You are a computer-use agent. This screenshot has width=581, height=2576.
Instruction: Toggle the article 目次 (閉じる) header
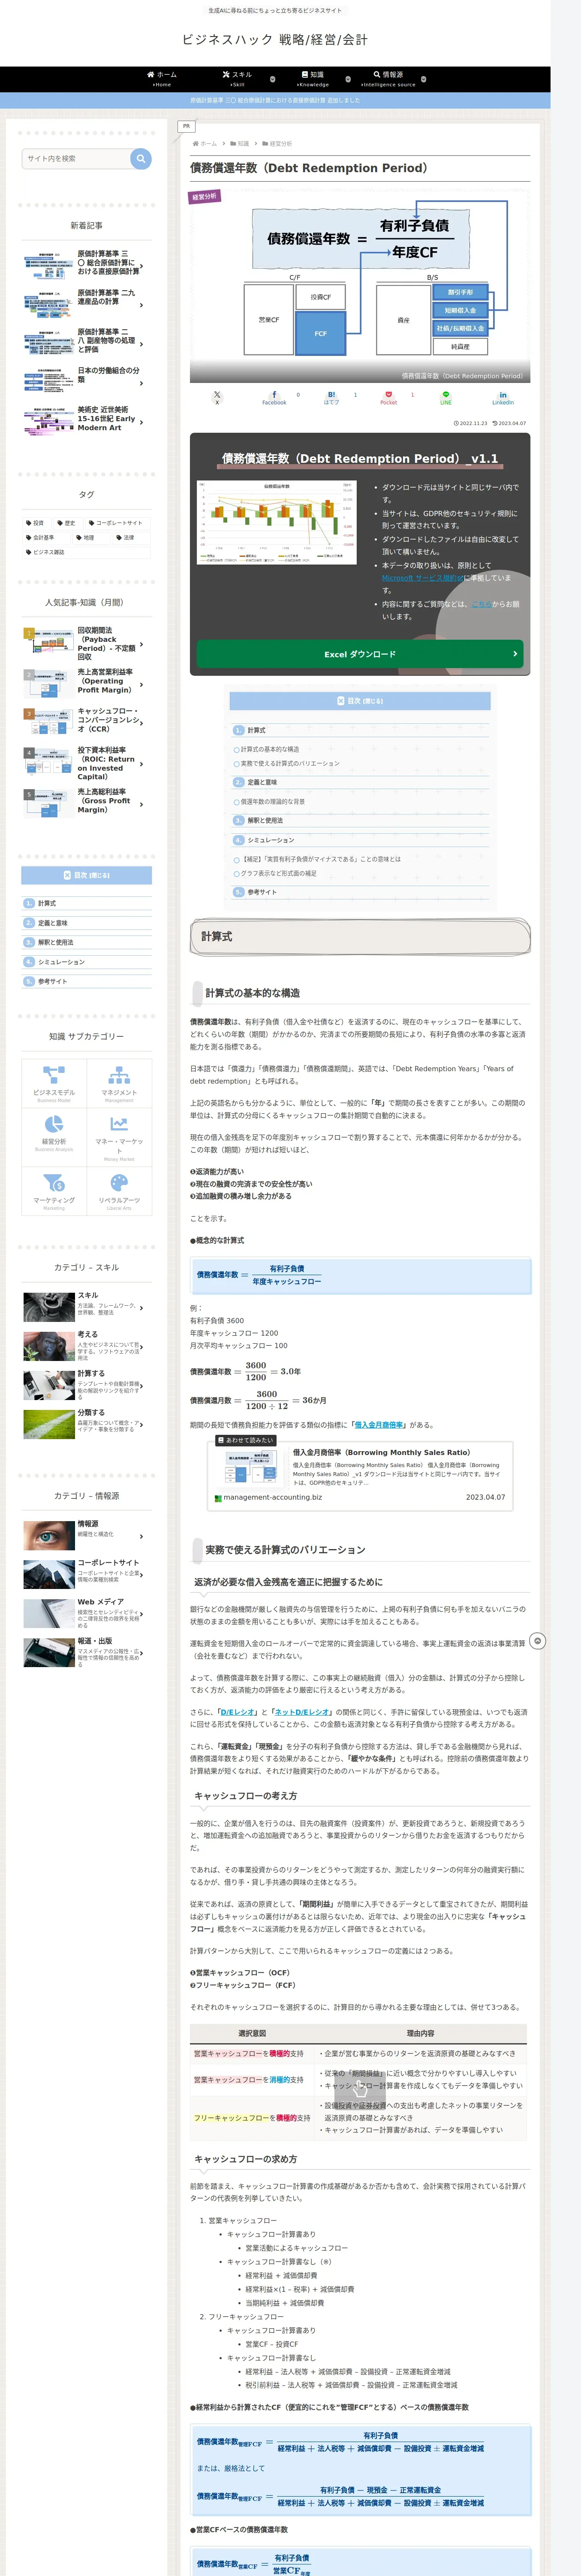coord(359,701)
